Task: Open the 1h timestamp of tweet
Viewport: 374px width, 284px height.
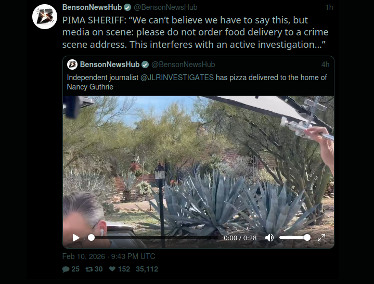Action: click(x=329, y=7)
